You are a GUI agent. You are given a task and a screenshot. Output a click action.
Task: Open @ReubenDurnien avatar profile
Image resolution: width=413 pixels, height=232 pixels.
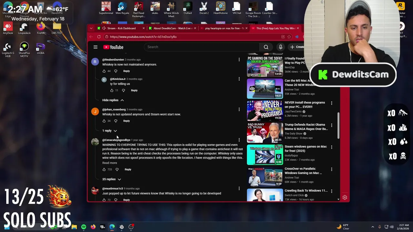pyautogui.click(x=95, y=62)
